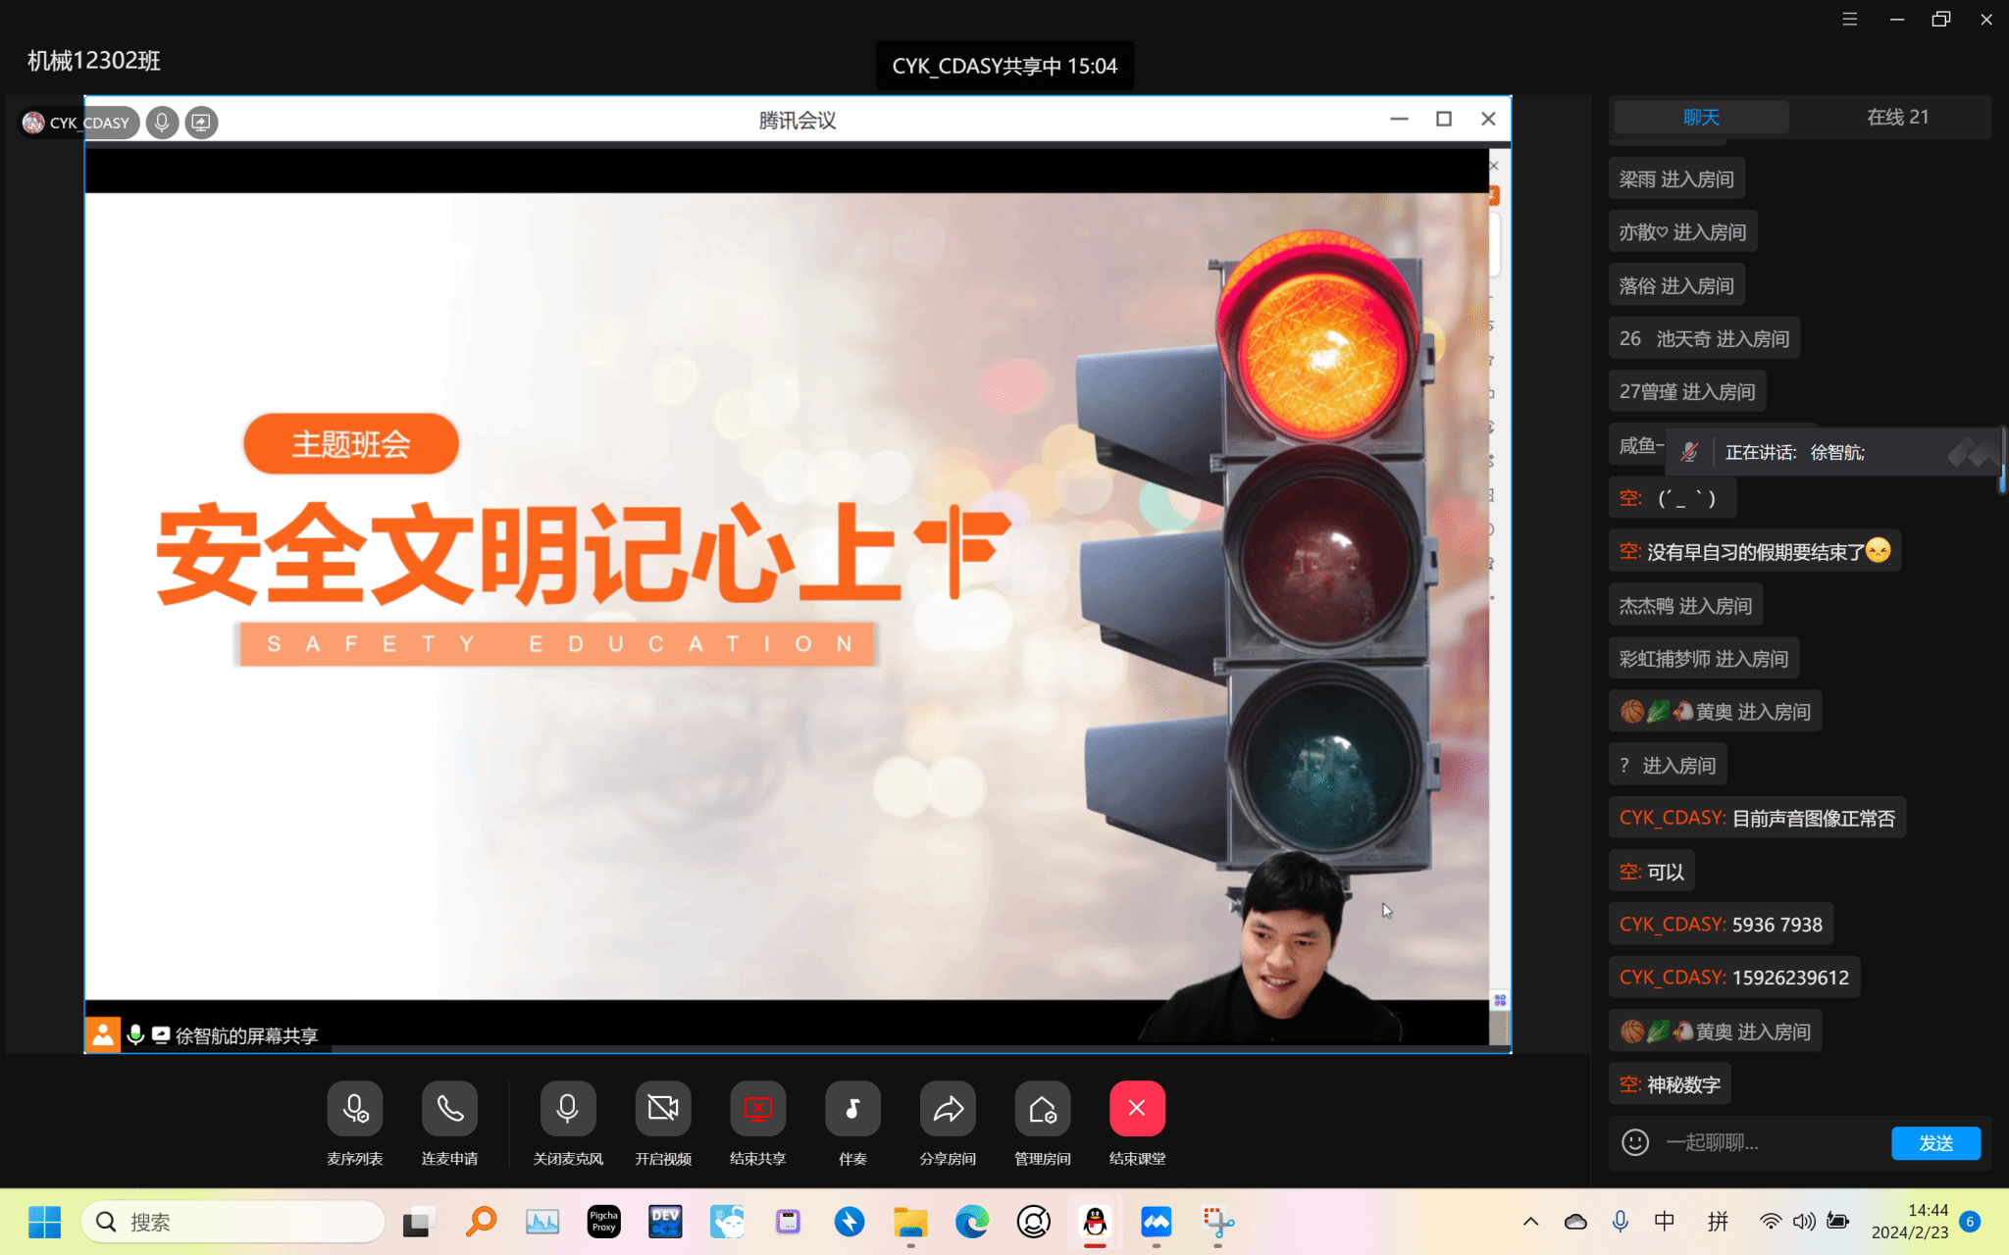
Task: Click the screen share icon beside CYK_CDASY
Action: [201, 123]
